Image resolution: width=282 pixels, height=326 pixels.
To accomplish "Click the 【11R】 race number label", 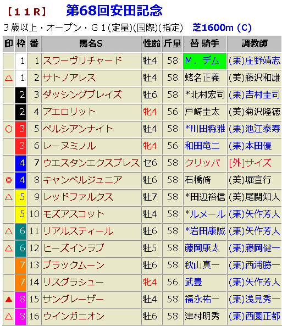I will pos(27,12).
